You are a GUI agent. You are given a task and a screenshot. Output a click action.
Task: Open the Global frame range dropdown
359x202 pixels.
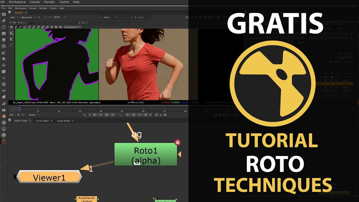click(x=34, y=115)
